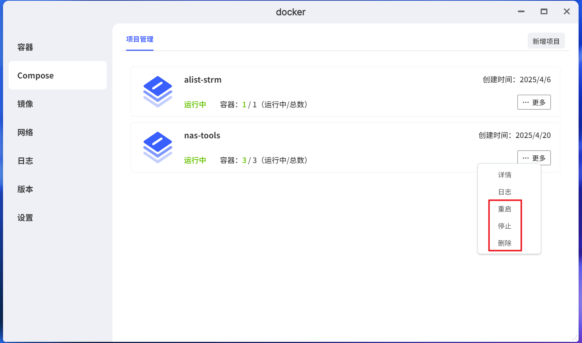Click the docker window title
582x343 pixels.
291,12
